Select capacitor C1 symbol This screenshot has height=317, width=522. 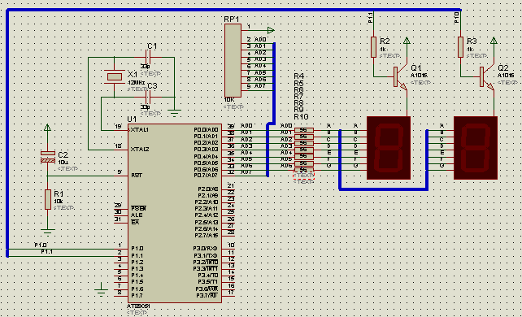pos(148,58)
